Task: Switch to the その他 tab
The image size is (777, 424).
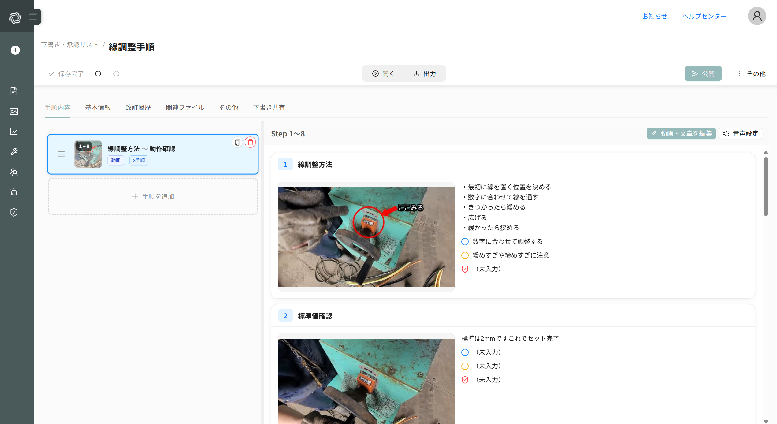Action: (229, 108)
